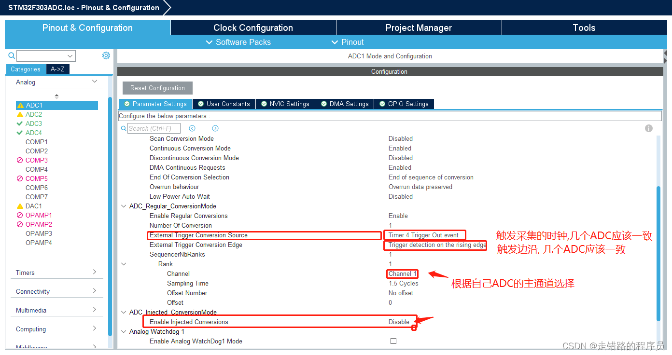Click the parameter list vertical scrollbar
The height and width of the screenshot is (355, 672).
(658, 253)
